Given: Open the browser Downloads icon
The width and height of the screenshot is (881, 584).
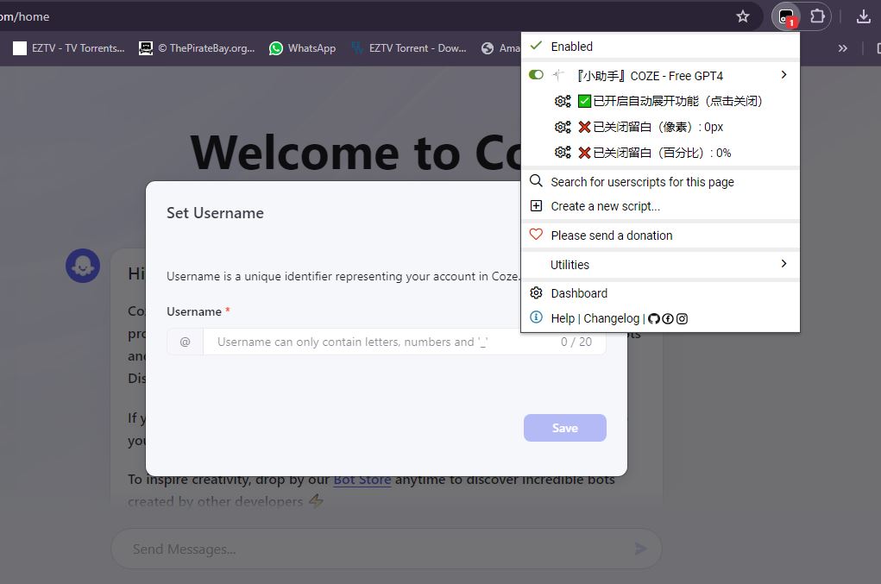Looking at the screenshot, I should [x=863, y=16].
